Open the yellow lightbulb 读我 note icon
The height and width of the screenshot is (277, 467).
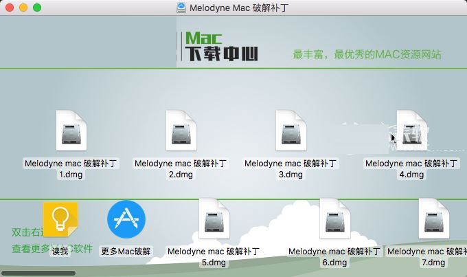tap(60, 219)
